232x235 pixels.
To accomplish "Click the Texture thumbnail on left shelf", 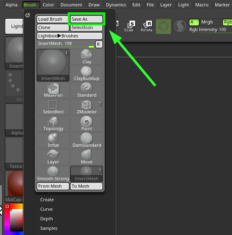I will (14, 153).
